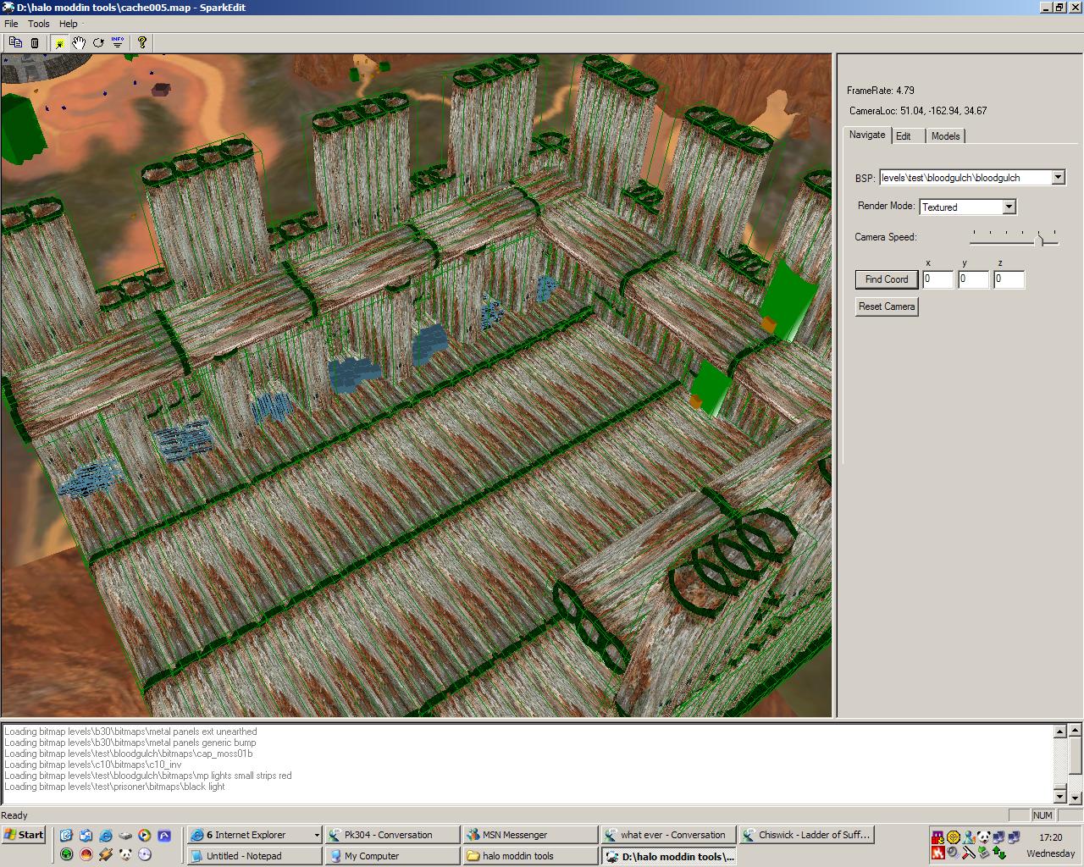Screen dimensions: 1084x867
Task: Click the z coordinate input field
Action: tap(1009, 279)
